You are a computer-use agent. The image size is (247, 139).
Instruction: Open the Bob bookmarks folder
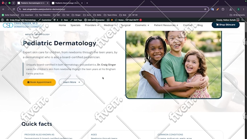click(x=123, y=15)
